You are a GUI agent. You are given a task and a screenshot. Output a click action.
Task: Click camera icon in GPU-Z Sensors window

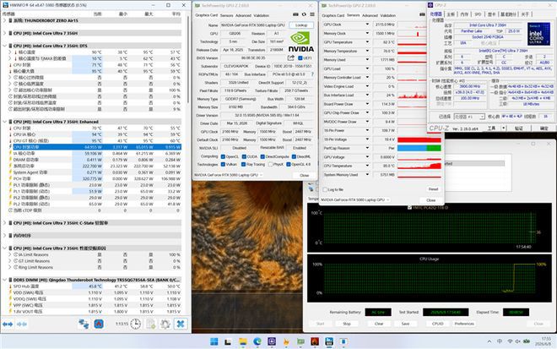coord(422,14)
